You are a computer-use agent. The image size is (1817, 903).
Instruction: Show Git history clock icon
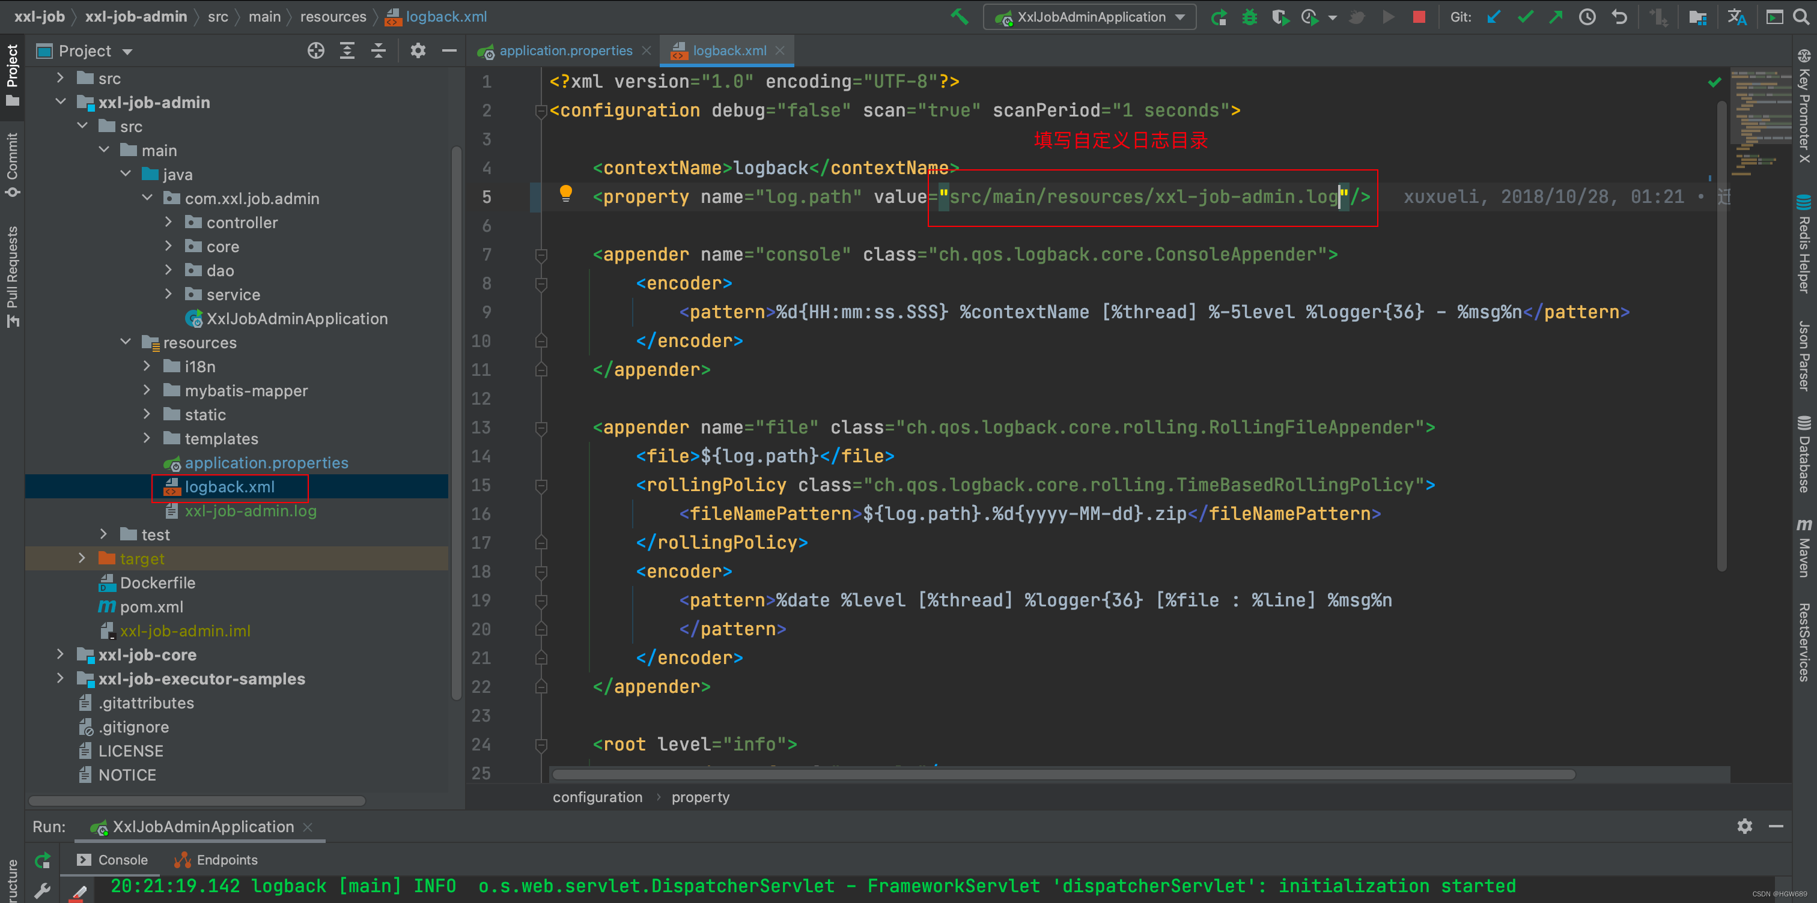(x=1587, y=17)
